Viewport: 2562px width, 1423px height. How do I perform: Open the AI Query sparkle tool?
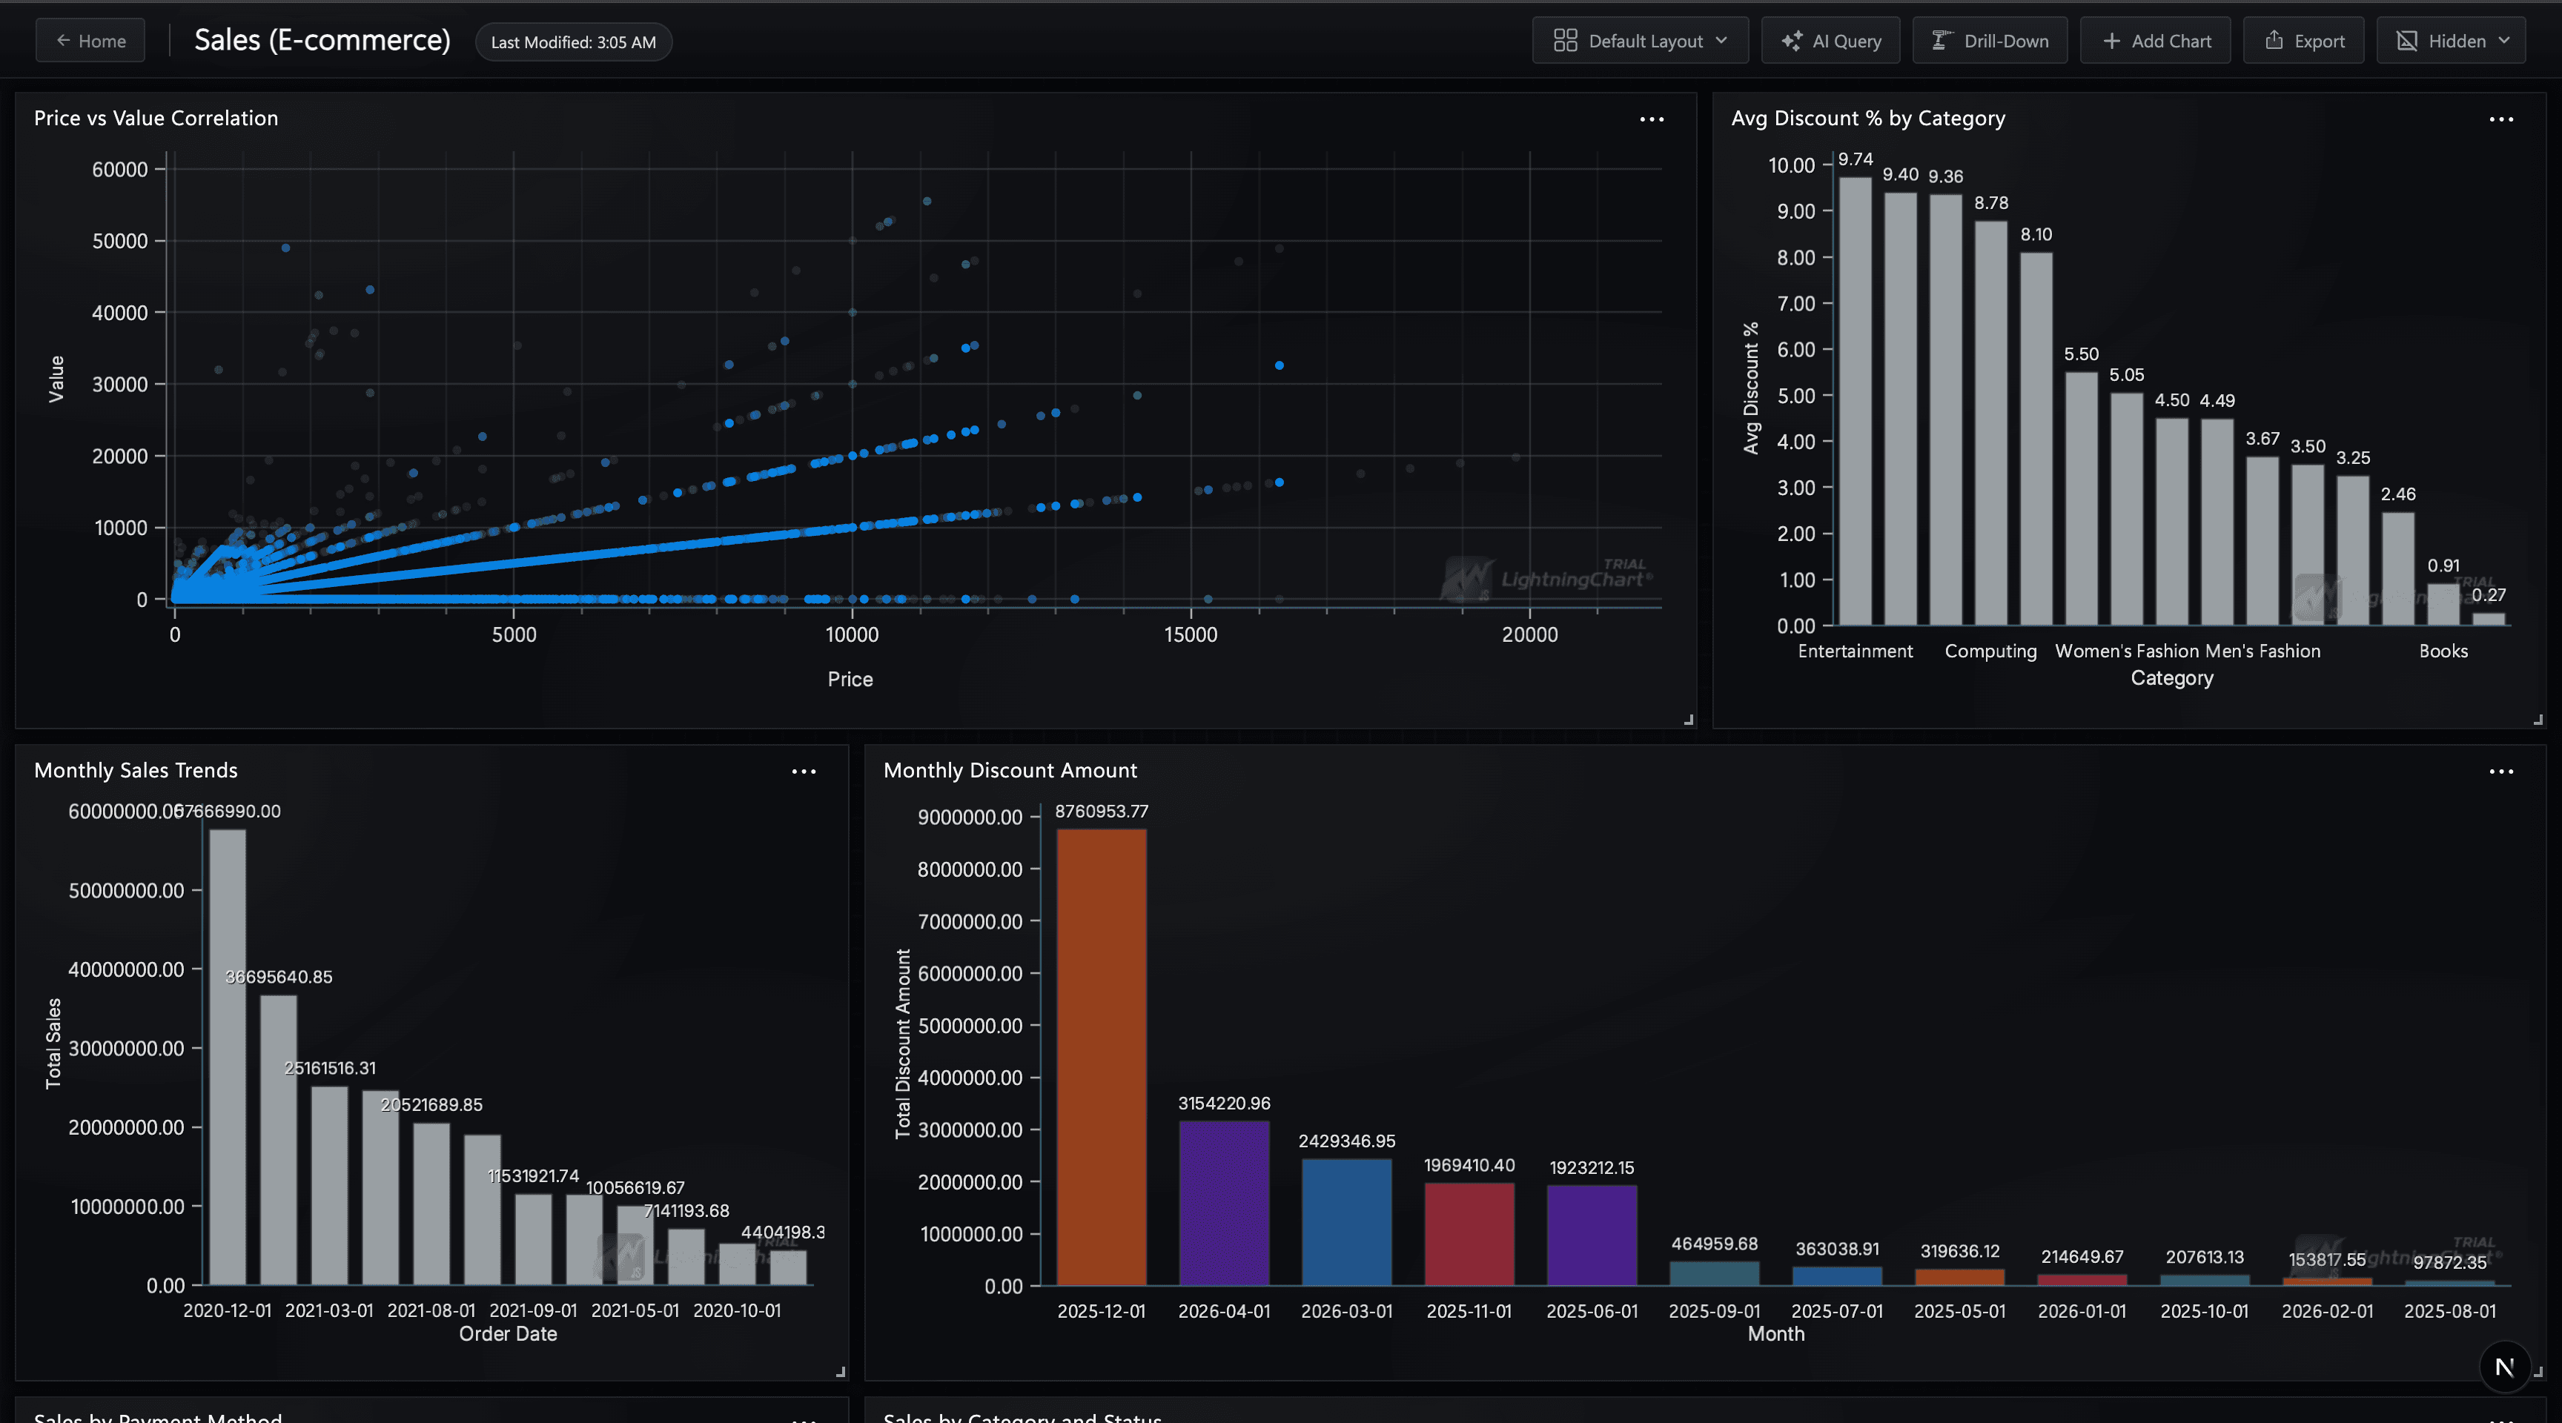1830,41
